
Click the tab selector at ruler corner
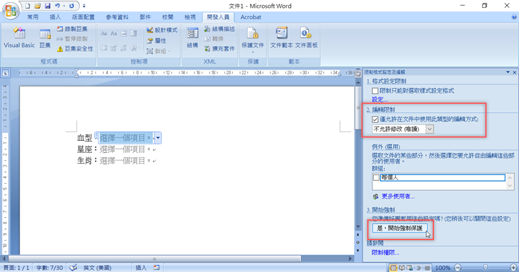pos(5,73)
